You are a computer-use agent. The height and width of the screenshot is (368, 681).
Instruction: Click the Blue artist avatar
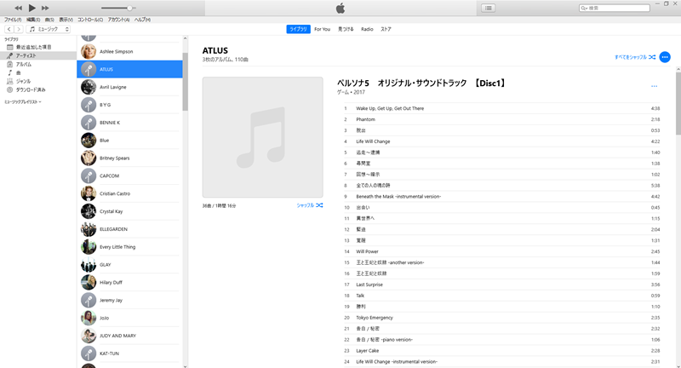(x=89, y=141)
